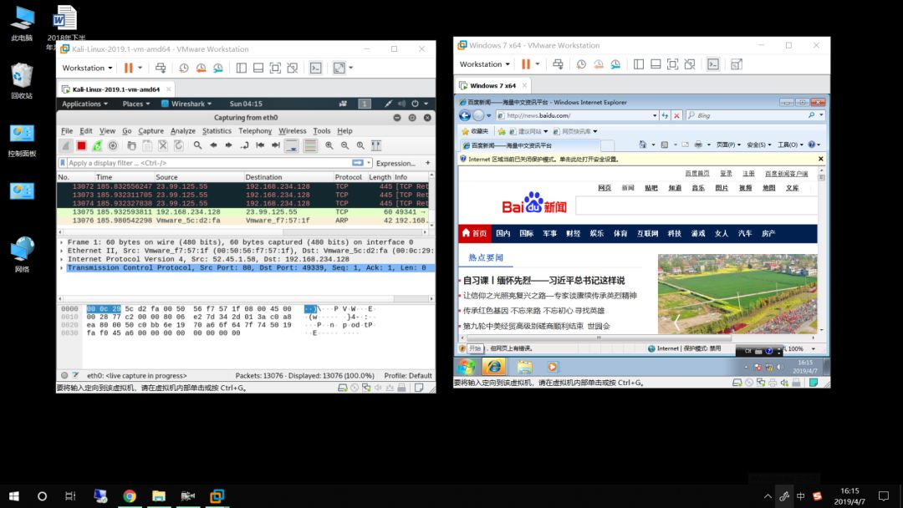This screenshot has height=508, width=903.
Task: Expand the Frame 1 details row
Action: (62, 242)
